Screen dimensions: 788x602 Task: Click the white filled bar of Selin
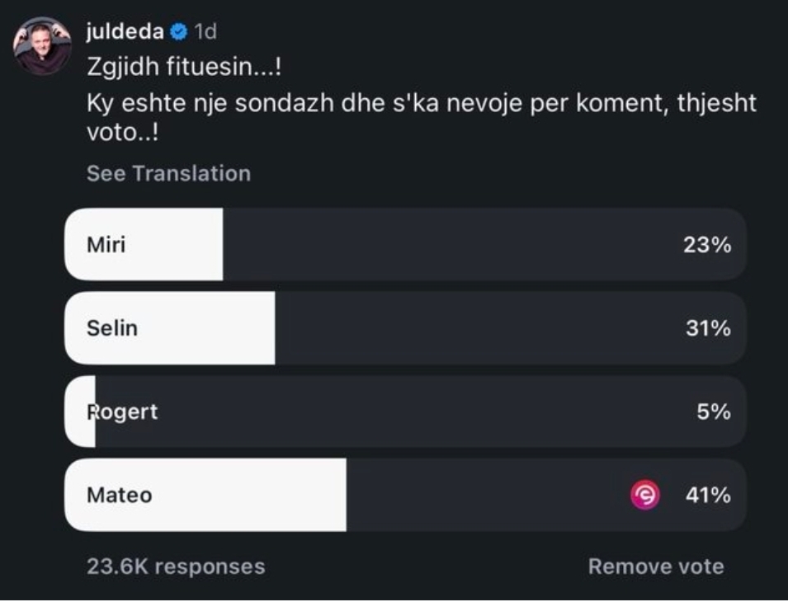[206, 328]
